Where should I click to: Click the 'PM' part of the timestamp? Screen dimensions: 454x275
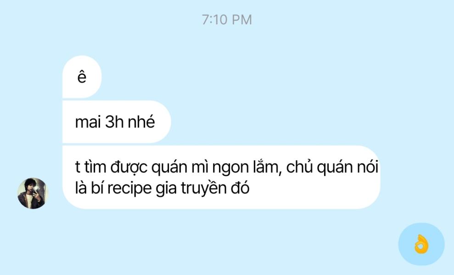(x=242, y=20)
